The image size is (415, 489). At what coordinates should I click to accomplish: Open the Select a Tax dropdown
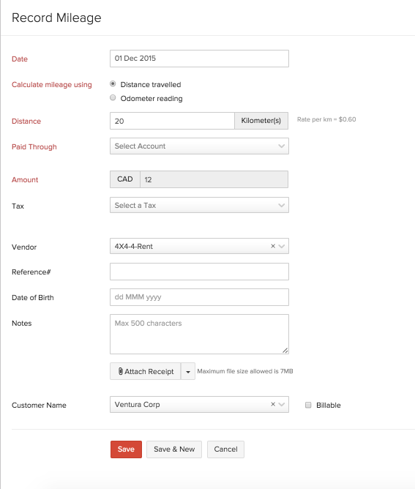(199, 205)
